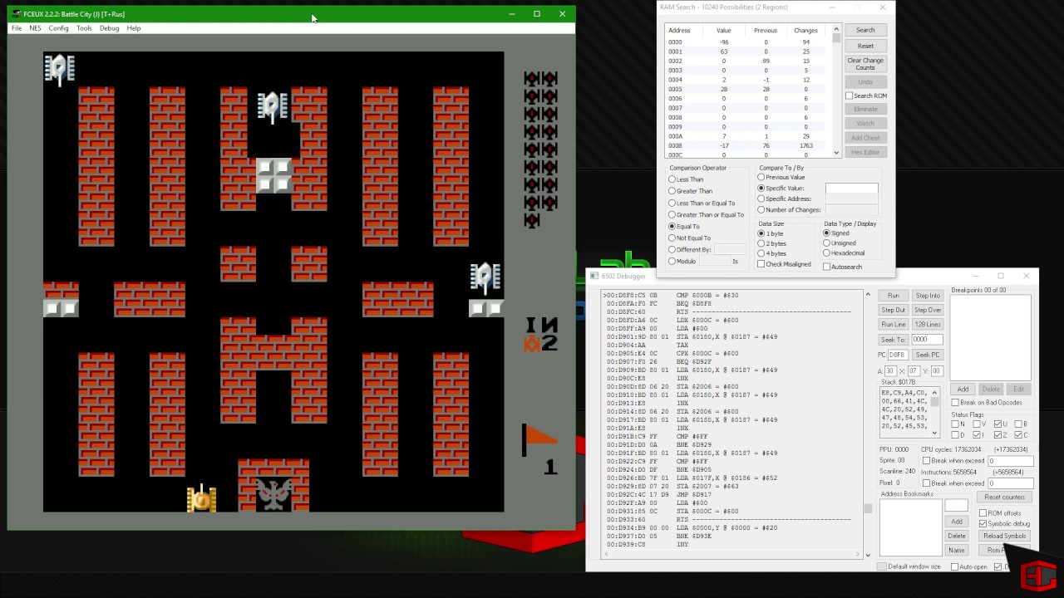Click the Run button in the debugger
The image size is (1064, 598).
893,296
